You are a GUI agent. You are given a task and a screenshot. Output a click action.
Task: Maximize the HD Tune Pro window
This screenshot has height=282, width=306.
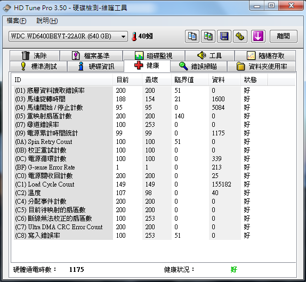271,6
